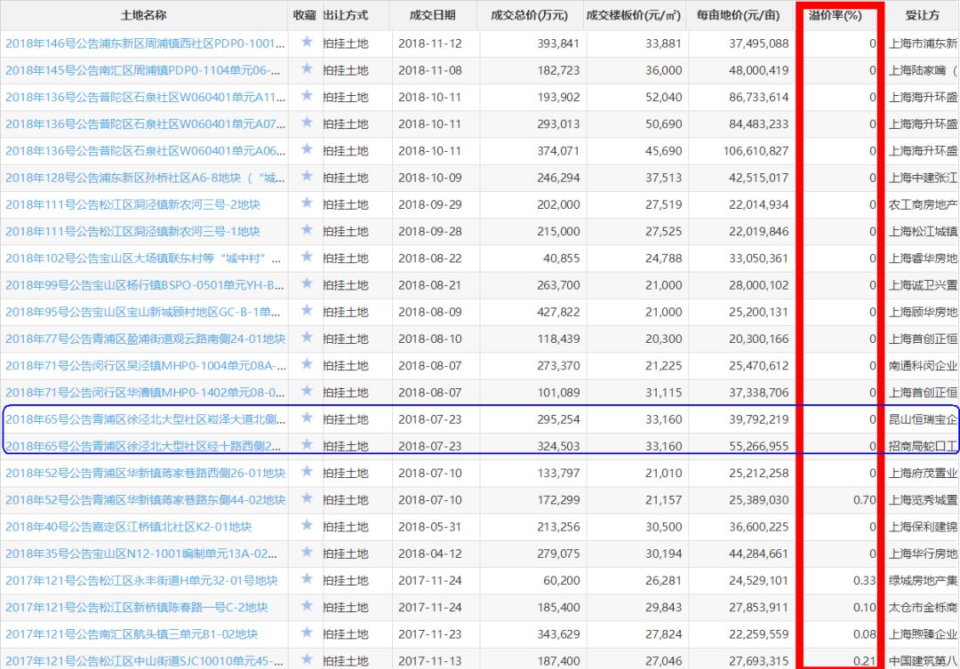
Task: Open 松江区洞泾镇新农河三号-1地块 link
Action: click(132, 231)
